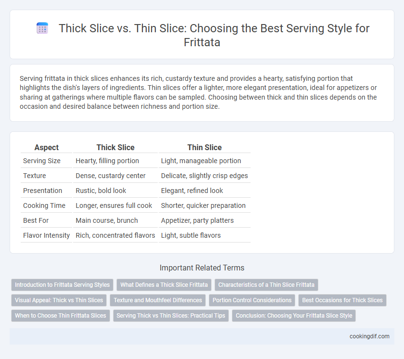Click When to Choose Thin Frittata Slices
The image size is (404, 359).
click(60, 315)
